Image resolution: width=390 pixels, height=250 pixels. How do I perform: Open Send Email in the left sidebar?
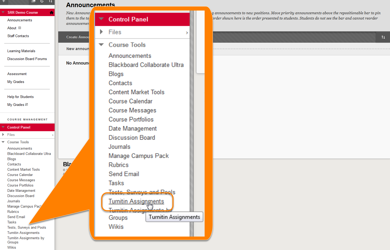(x=16, y=217)
